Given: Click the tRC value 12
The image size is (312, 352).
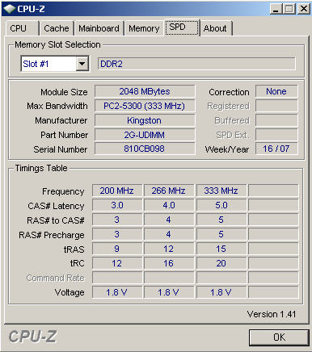Looking at the screenshot, I should [x=117, y=263].
